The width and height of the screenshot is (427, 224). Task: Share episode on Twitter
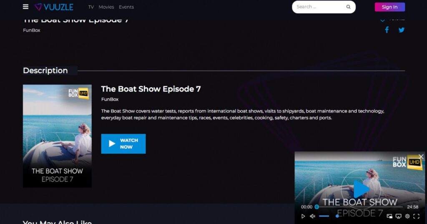[402, 30]
